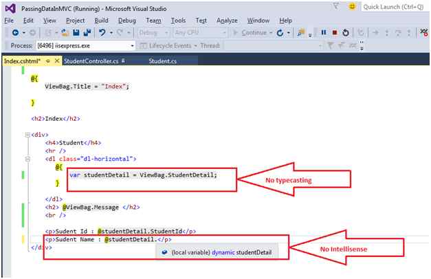Click the greyed Hot Reload icon
Viewport: 431px width, 279px height.
coord(361,33)
